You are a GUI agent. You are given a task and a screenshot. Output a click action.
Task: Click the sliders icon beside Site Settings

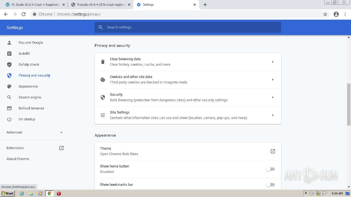point(103,115)
